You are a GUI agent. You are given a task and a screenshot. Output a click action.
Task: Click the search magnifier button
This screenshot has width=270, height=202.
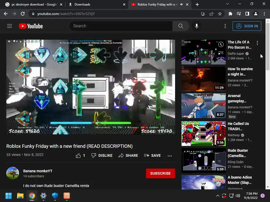[x=181, y=26]
